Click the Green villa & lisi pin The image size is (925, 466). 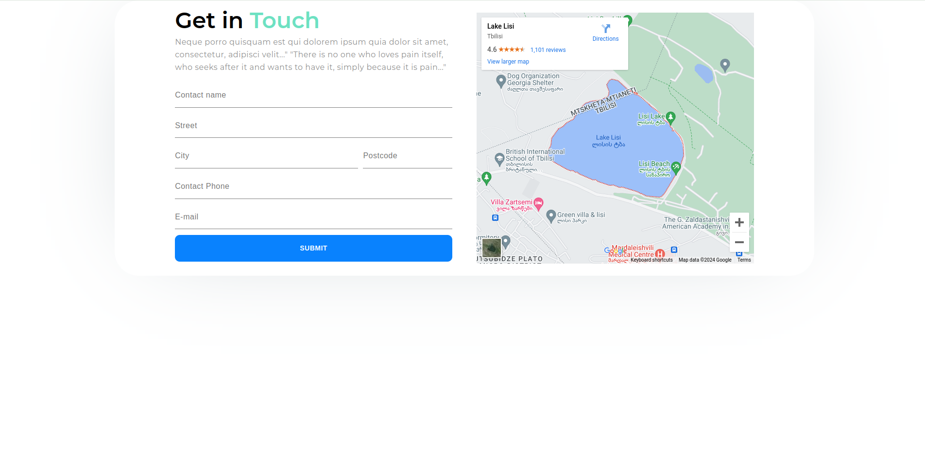click(551, 216)
